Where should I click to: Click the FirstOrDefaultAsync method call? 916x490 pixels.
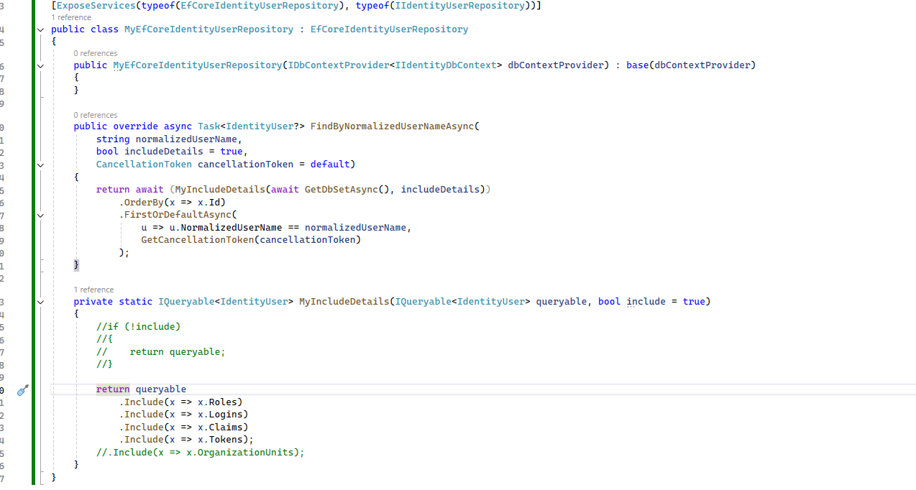click(178, 215)
